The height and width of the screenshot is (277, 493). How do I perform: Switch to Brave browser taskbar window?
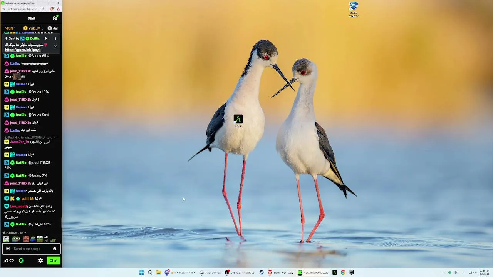point(281,272)
